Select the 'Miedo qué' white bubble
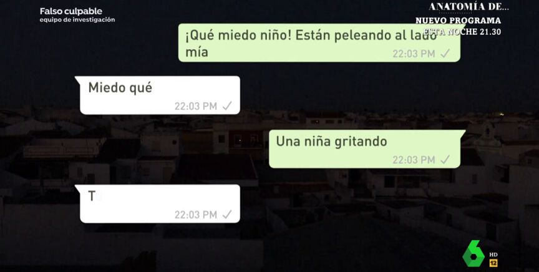This screenshot has height=272, width=539. point(157,95)
